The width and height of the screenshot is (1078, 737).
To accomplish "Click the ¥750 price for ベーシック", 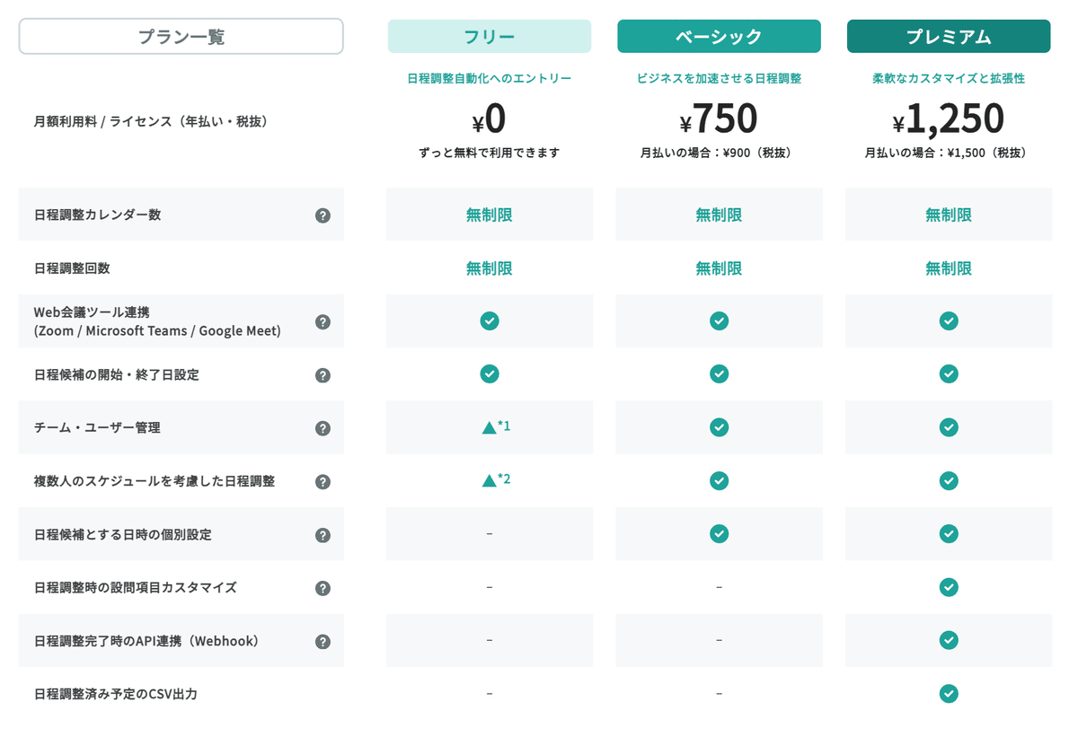I will point(719,118).
